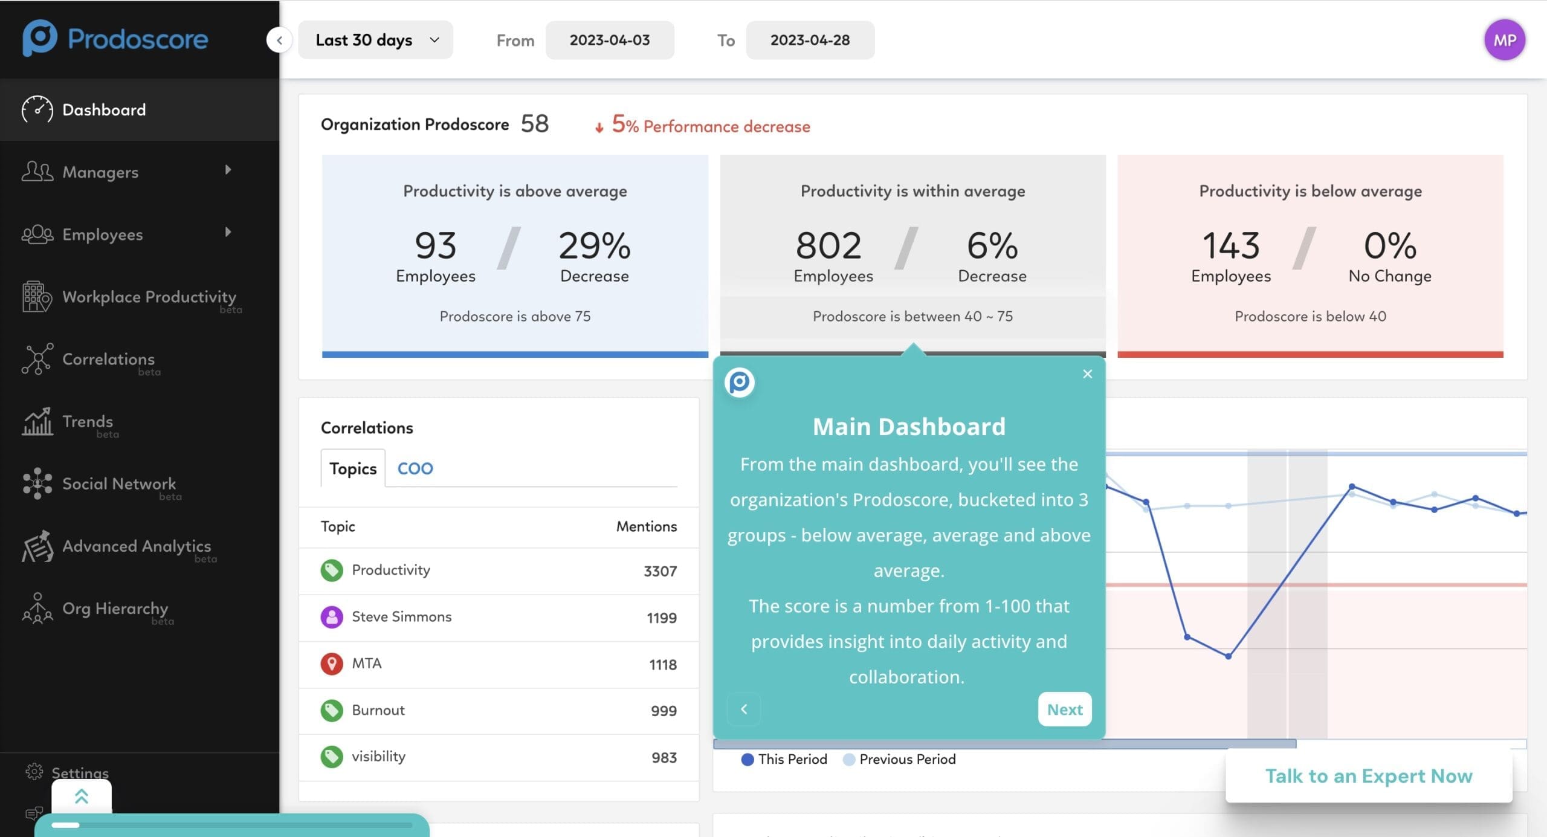1547x837 pixels.
Task: Click the Mentions column header
Action: pyautogui.click(x=646, y=526)
